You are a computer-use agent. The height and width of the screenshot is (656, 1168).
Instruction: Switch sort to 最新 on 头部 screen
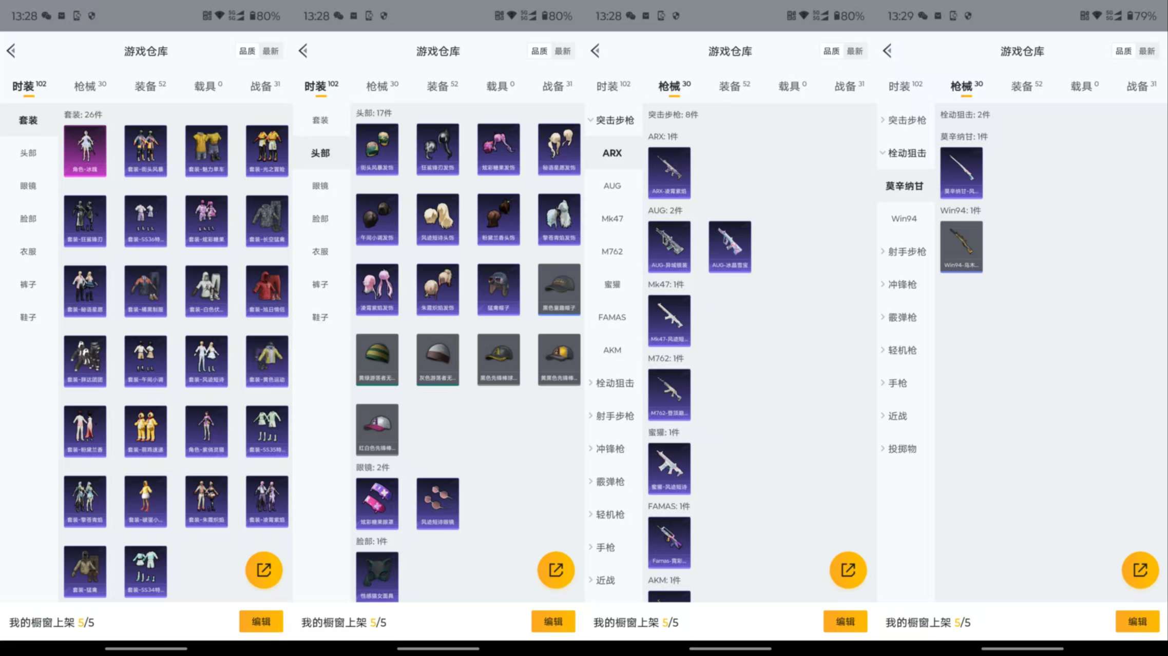[x=563, y=51]
